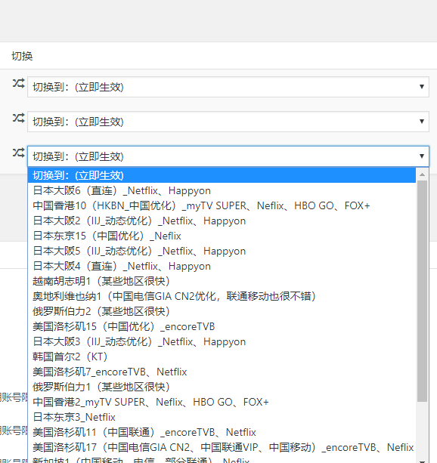Screen dimensions: 437x463
Task: Click the shuffle icon beside the second dropdown
Action: click(18, 119)
